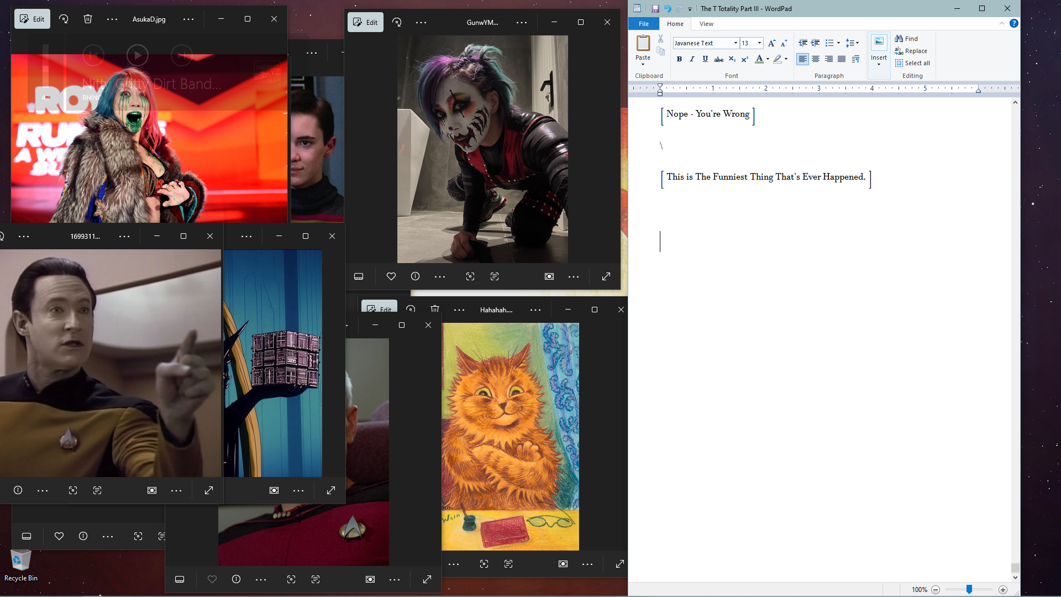Screen dimensions: 1061x597
Task: Open the Recycle Bin desktop icon
Action: [20, 565]
